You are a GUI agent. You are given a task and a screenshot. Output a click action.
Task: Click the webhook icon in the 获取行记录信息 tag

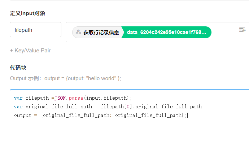tap(78, 32)
